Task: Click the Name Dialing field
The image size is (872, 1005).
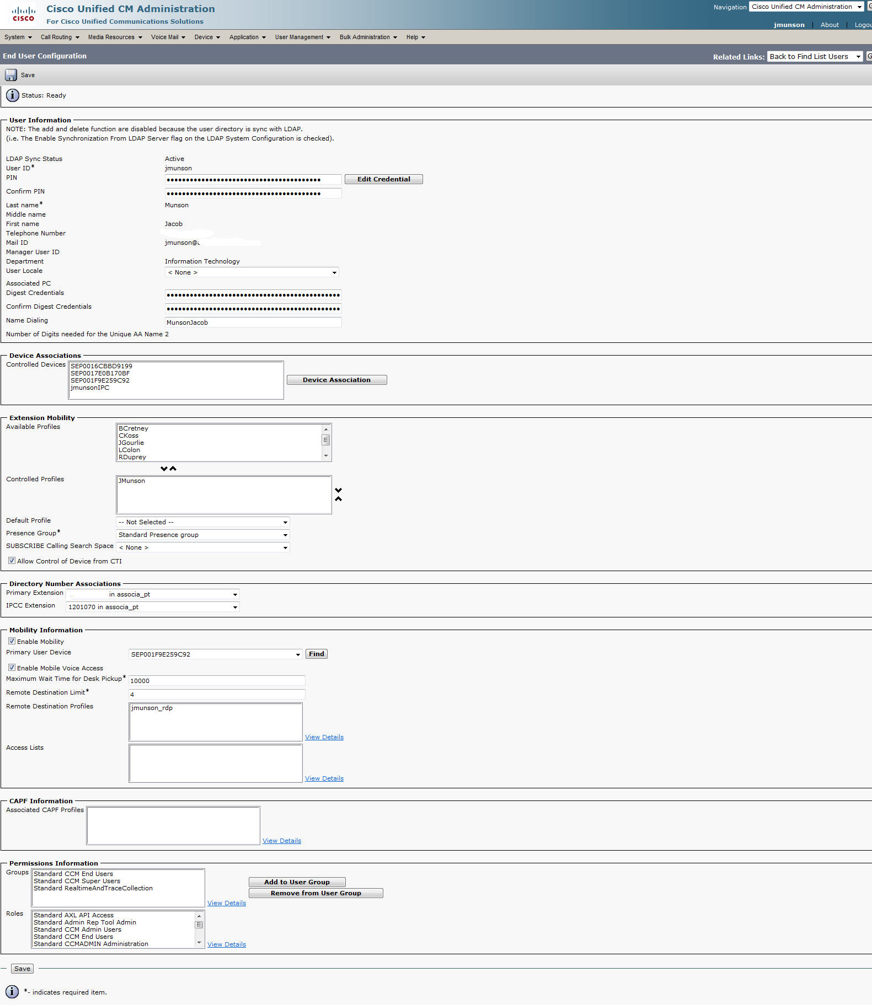Action: 253,323
